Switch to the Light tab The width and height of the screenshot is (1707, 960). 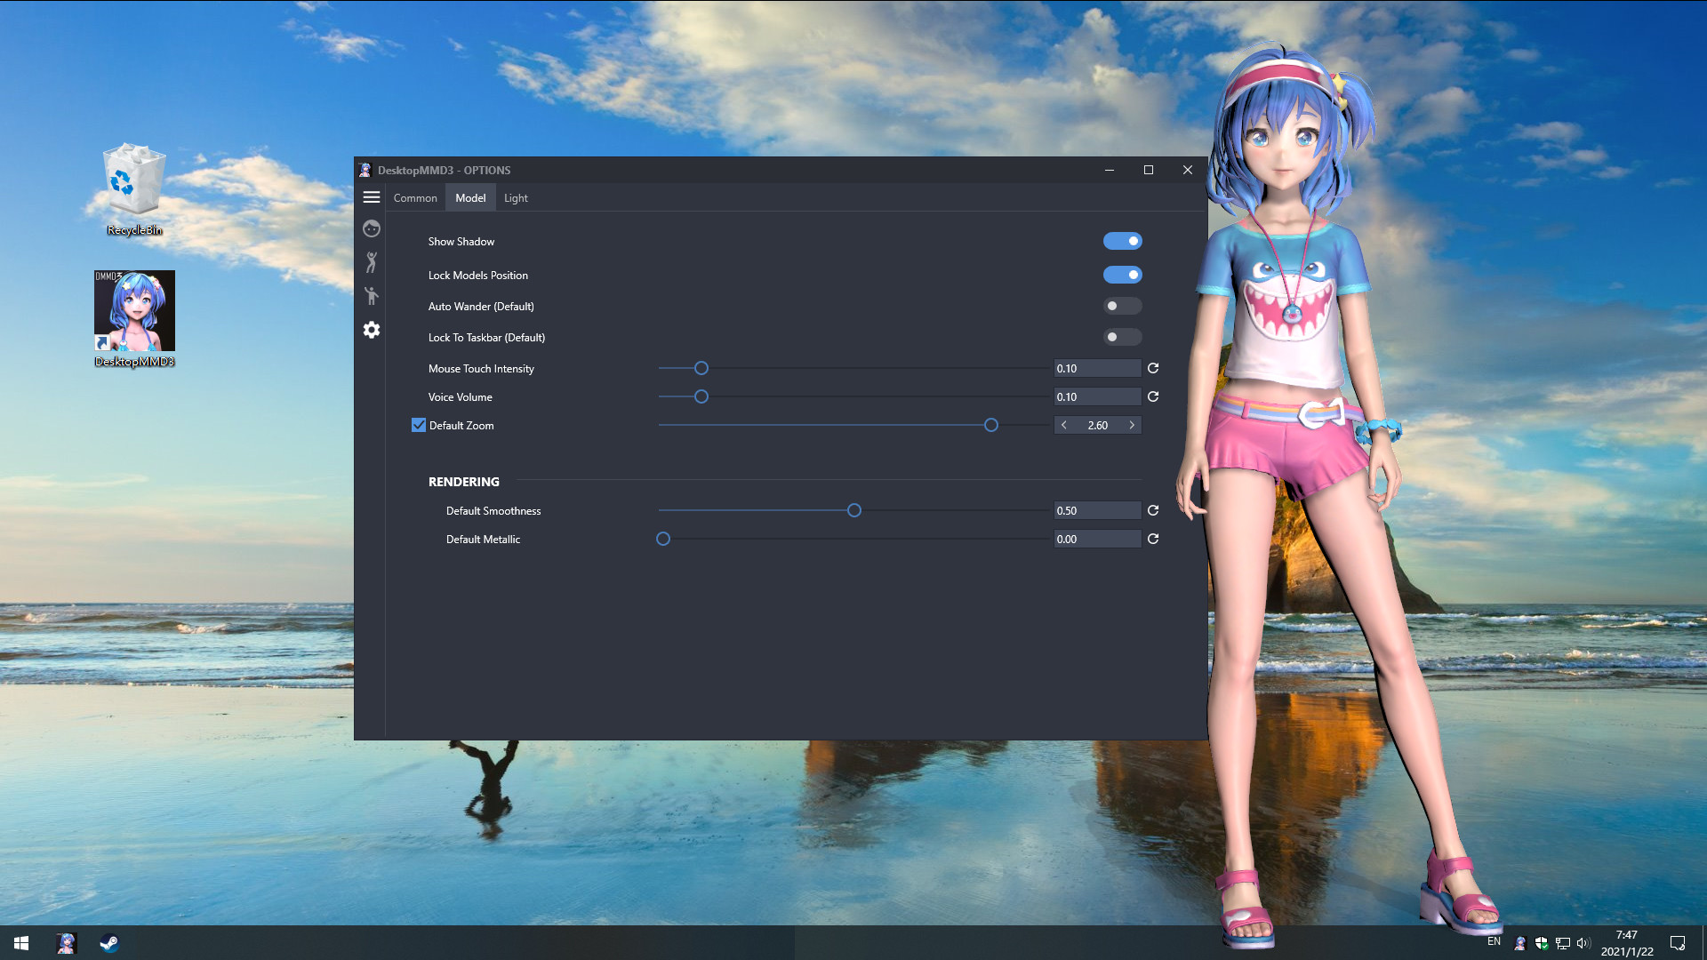(x=516, y=197)
